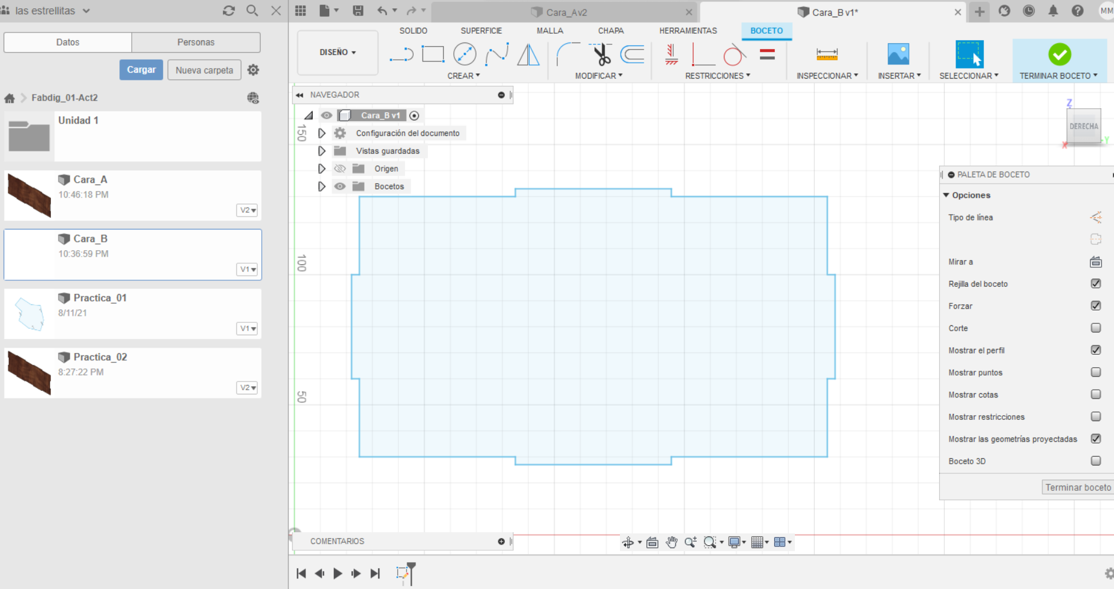Open the data panel grid icon

(x=301, y=11)
